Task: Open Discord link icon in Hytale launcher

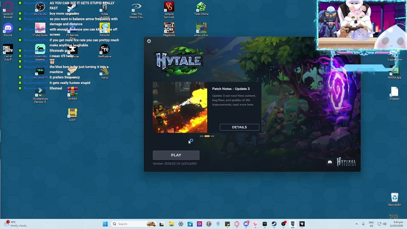Action: coord(330,162)
